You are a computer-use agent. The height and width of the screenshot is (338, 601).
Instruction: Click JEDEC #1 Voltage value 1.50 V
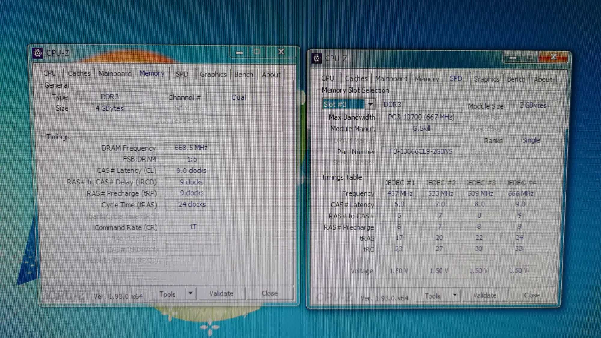click(x=399, y=271)
